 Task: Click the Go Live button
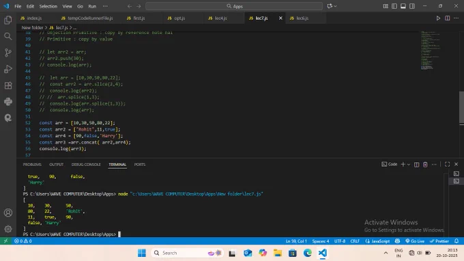pyautogui.click(x=415, y=241)
